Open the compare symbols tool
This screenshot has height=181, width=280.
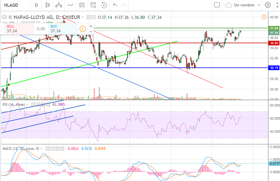point(59,5)
